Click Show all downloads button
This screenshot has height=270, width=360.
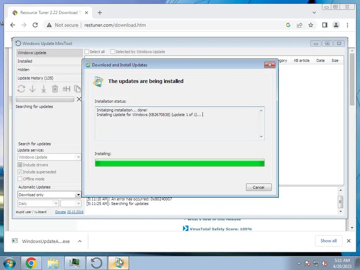click(x=329, y=240)
